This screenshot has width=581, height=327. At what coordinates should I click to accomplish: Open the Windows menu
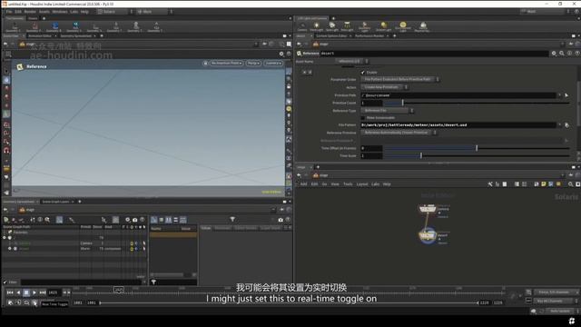(x=60, y=12)
